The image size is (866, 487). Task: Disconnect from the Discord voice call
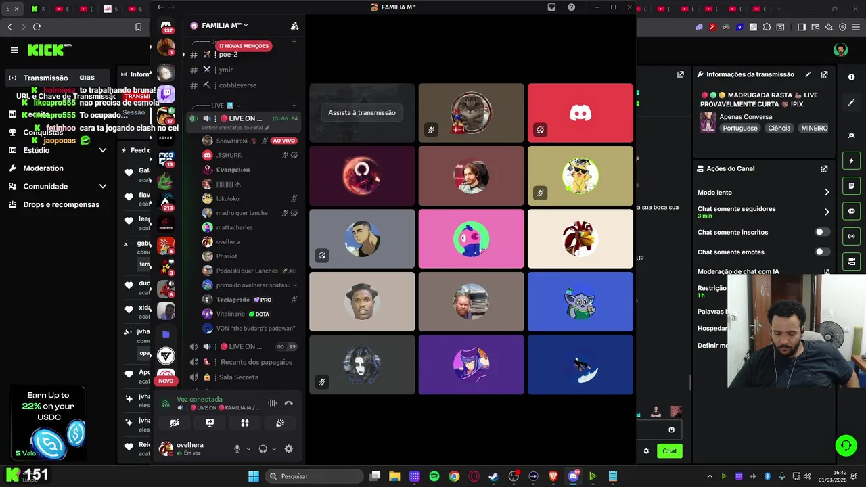289,403
